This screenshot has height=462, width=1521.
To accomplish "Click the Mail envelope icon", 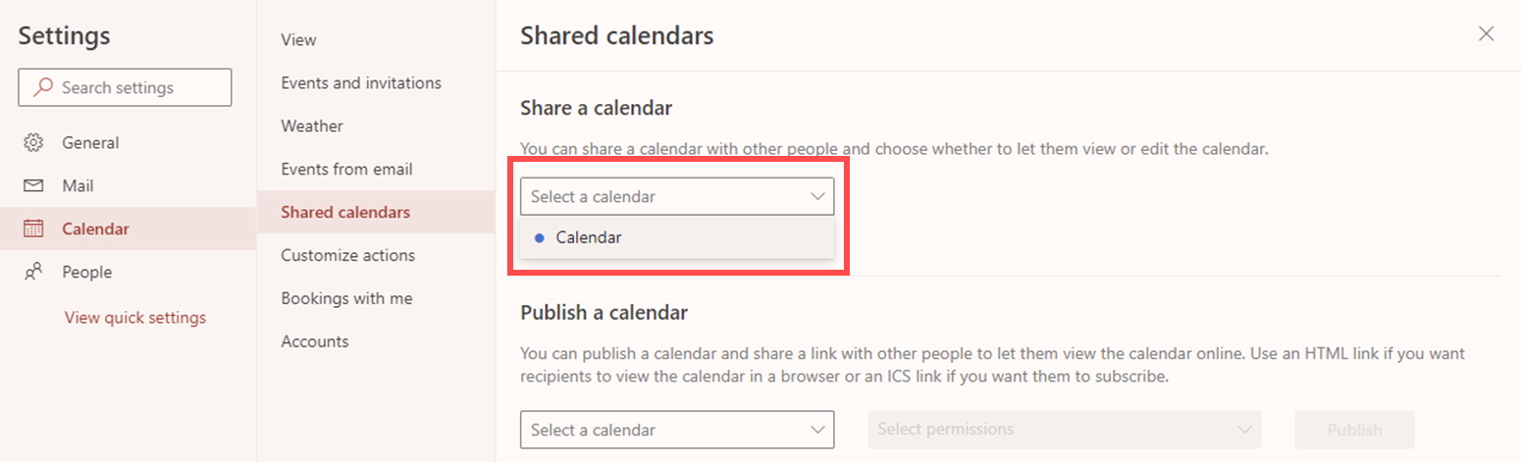I will pyautogui.click(x=33, y=186).
